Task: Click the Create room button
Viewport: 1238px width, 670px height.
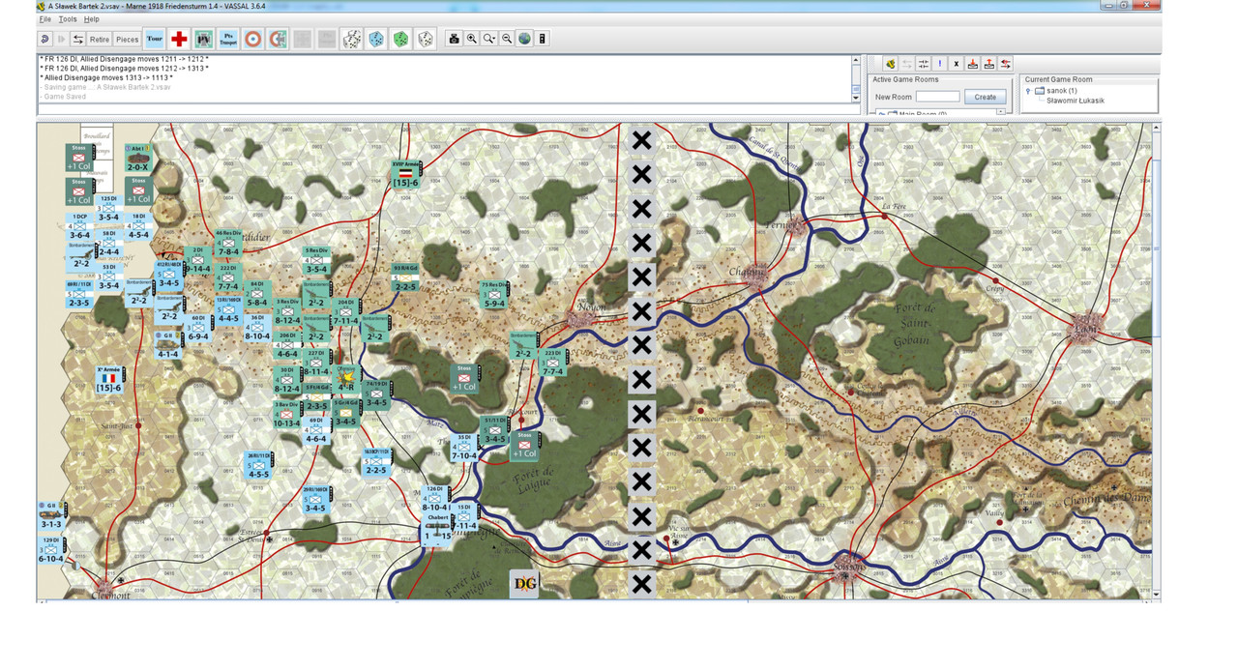Action: pos(985,97)
